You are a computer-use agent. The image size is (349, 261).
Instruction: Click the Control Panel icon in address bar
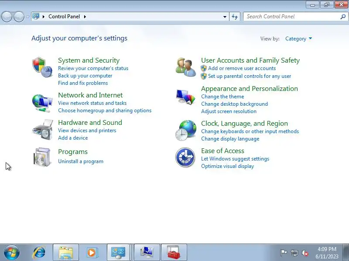click(x=36, y=17)
